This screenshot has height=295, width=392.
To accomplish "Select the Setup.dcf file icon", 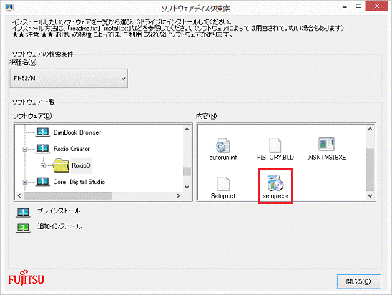I will click(x=223, y=184).
